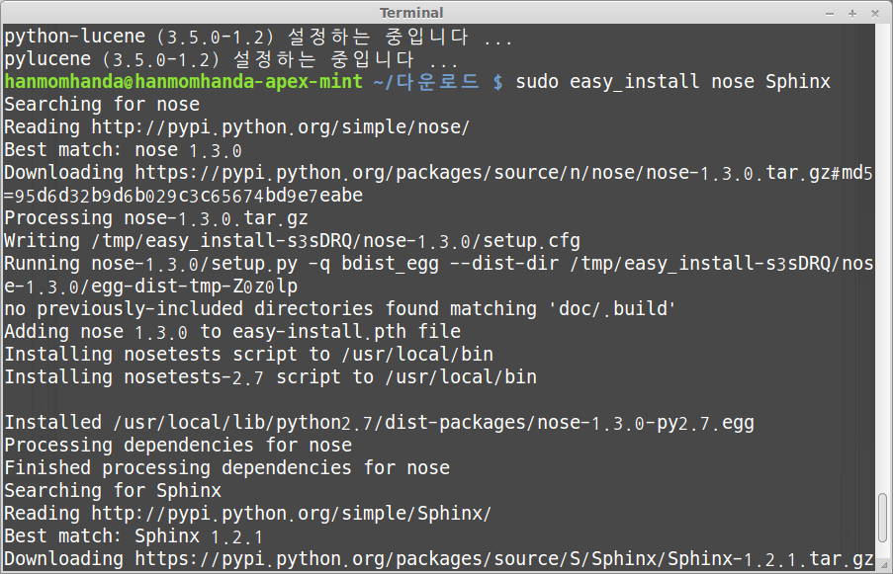
Task: Click the scrollbar track above the thumb
Action: (x=883, y=256)
